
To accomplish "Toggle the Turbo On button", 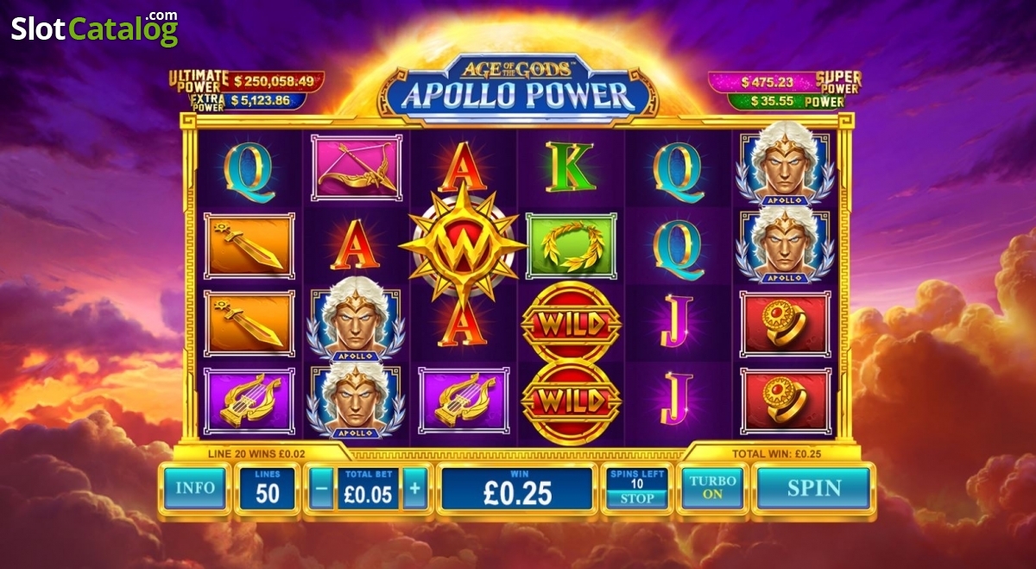I will click(713, 488).
